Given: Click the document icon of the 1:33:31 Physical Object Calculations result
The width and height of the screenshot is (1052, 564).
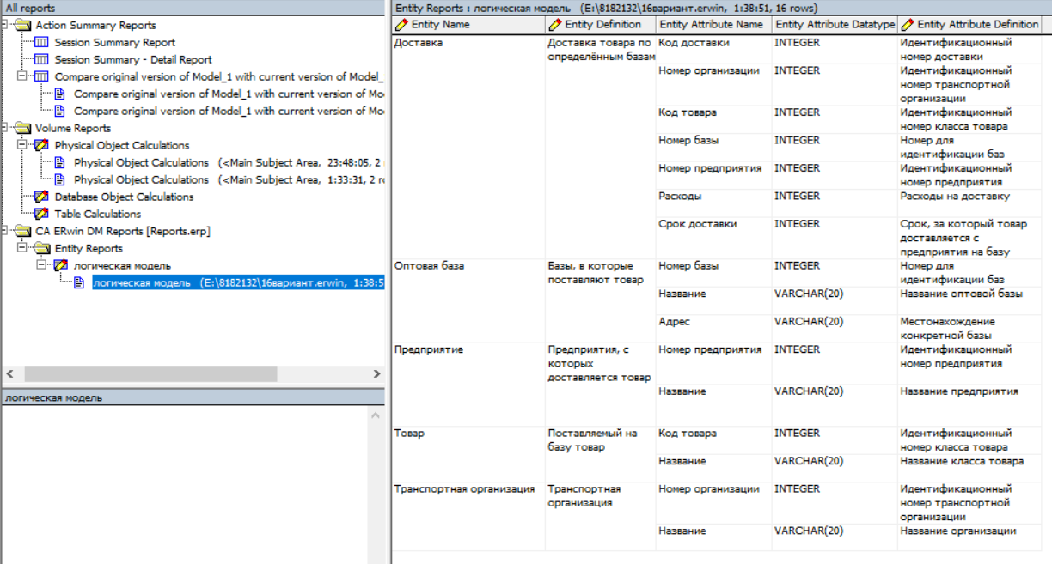Looking at the screenshot, I should 59,179.
